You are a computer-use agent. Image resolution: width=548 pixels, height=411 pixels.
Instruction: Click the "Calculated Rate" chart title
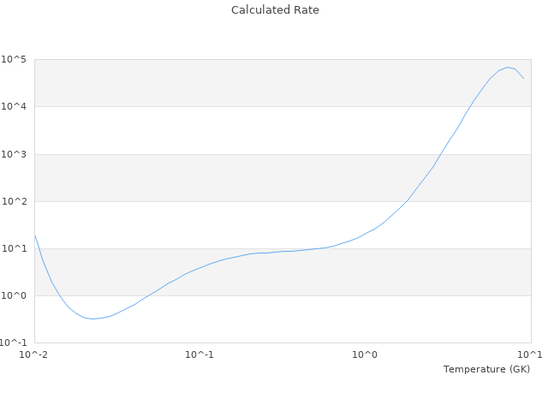pos(274,10)
